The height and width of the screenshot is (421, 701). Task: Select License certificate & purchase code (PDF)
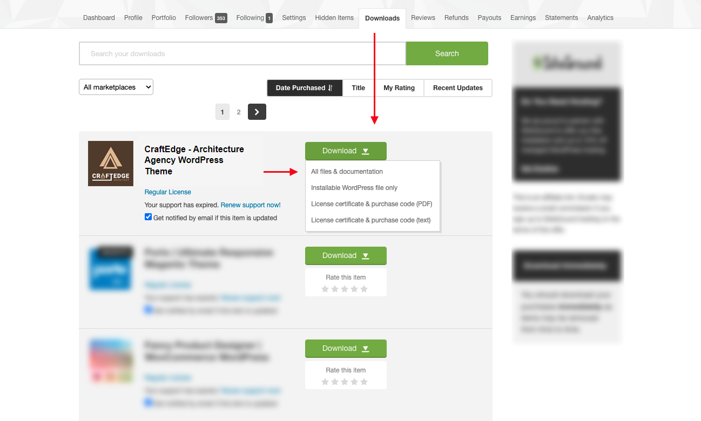pyautogui.click(x=372, y=204)
